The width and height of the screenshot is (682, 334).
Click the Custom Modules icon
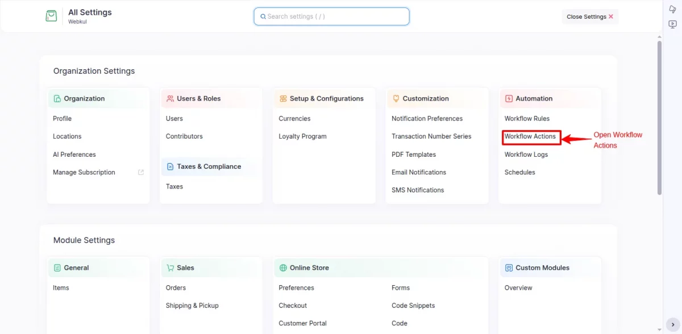[509, 268]
